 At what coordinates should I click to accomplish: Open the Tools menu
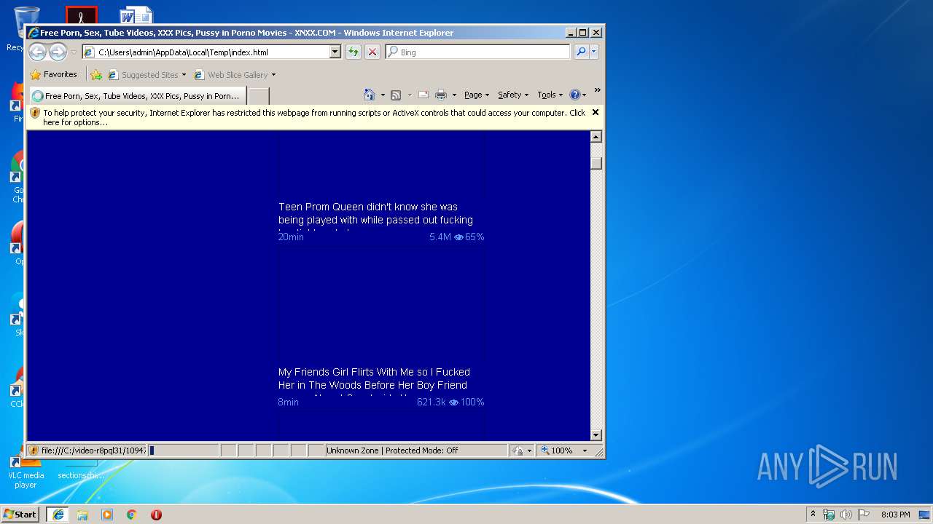point(550,95)
